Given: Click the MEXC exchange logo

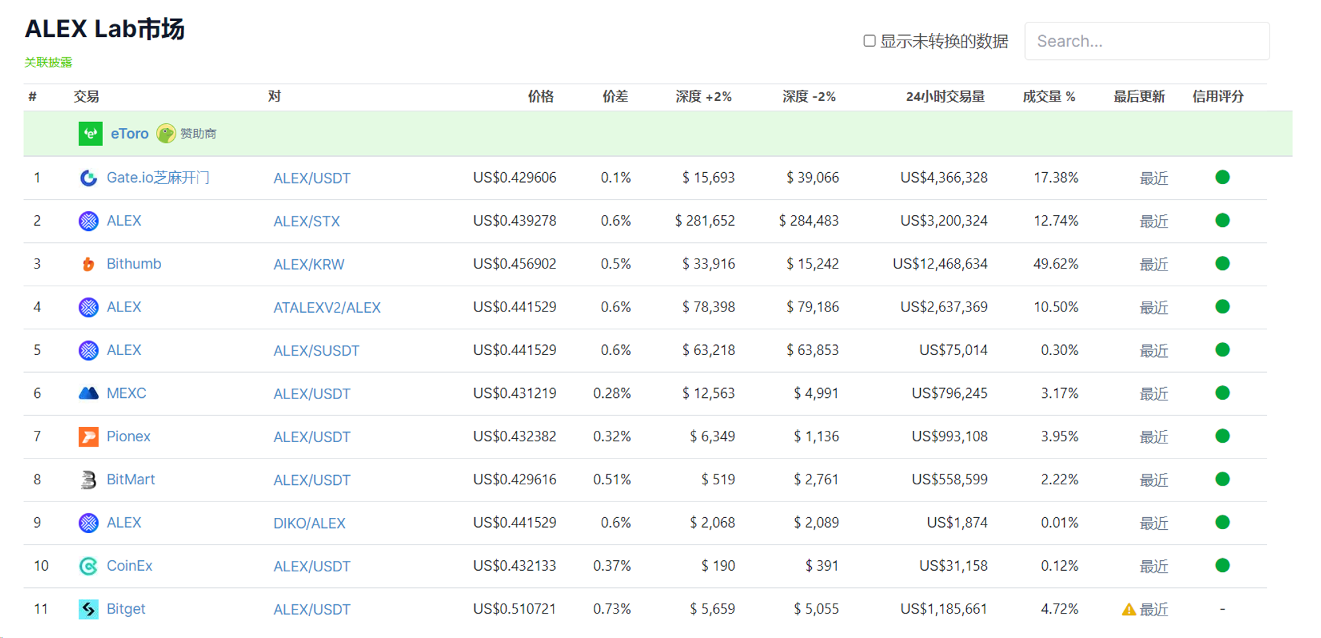Looking at the screenshot, I should click(89, 393).
